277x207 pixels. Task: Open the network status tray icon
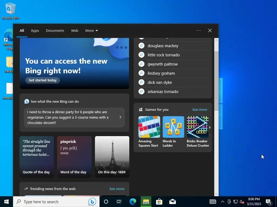[x=236, y=202]
